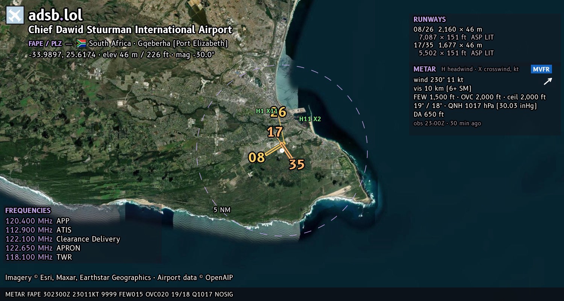Click the adsb.lol site title
This screenshot has height=301, width=564.
[x=55, y=15]
